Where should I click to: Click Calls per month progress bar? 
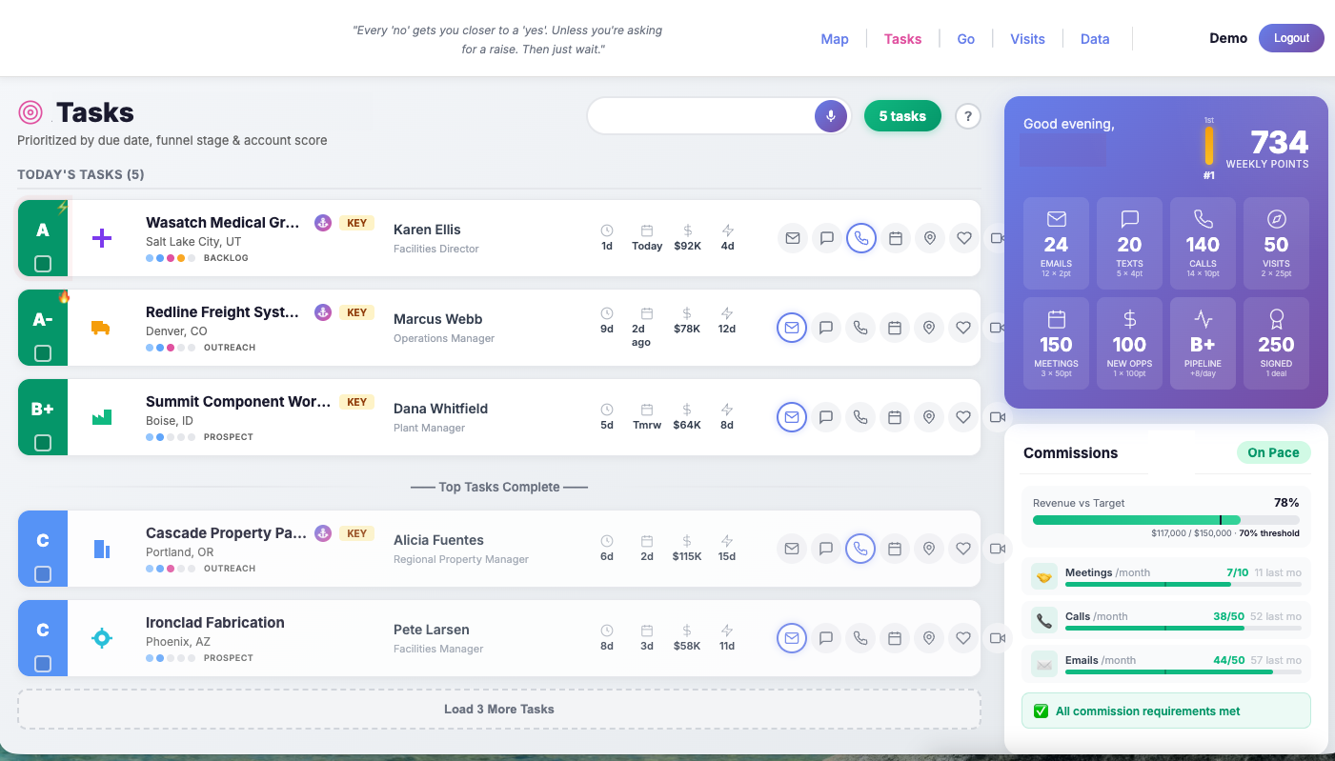coord(1183,628)
